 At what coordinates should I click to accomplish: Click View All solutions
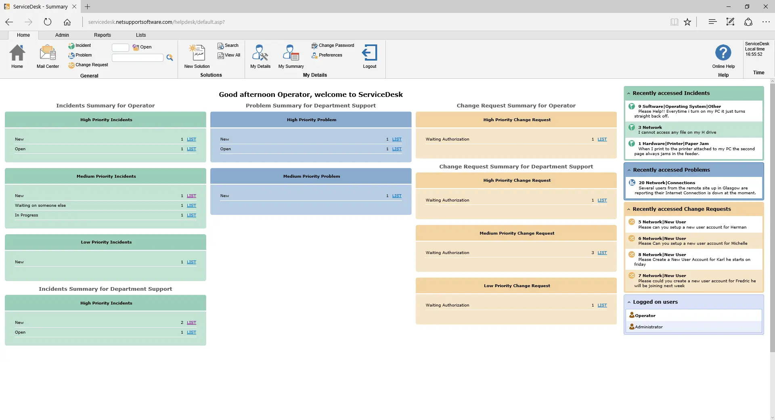228,55
